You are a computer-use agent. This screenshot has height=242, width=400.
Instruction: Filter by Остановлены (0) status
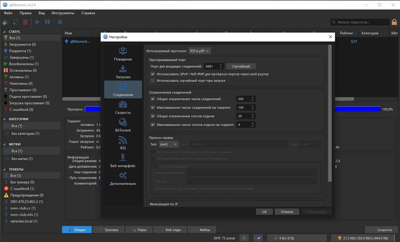tap(31, 70)
